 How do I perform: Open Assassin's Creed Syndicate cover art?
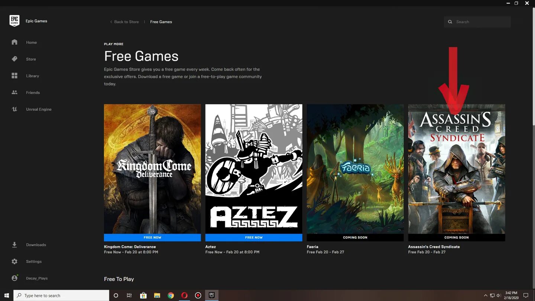pyautogui.click(x=457, y=169)
